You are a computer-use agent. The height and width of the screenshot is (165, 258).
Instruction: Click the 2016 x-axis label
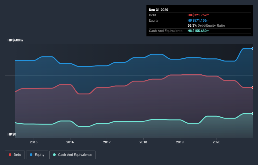(70, 142)
